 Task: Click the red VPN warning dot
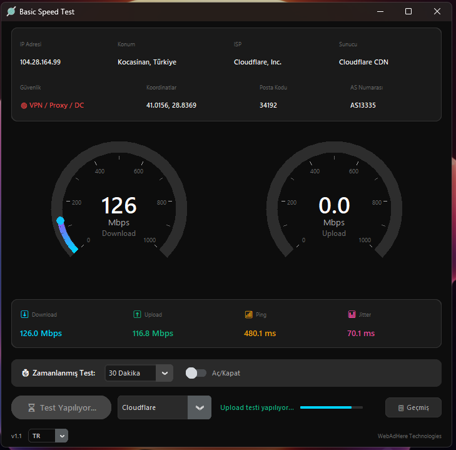pos(24,105)
